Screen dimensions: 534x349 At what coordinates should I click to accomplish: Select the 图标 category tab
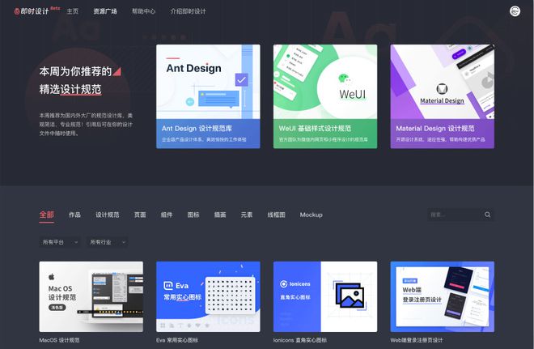click(193, 215)
